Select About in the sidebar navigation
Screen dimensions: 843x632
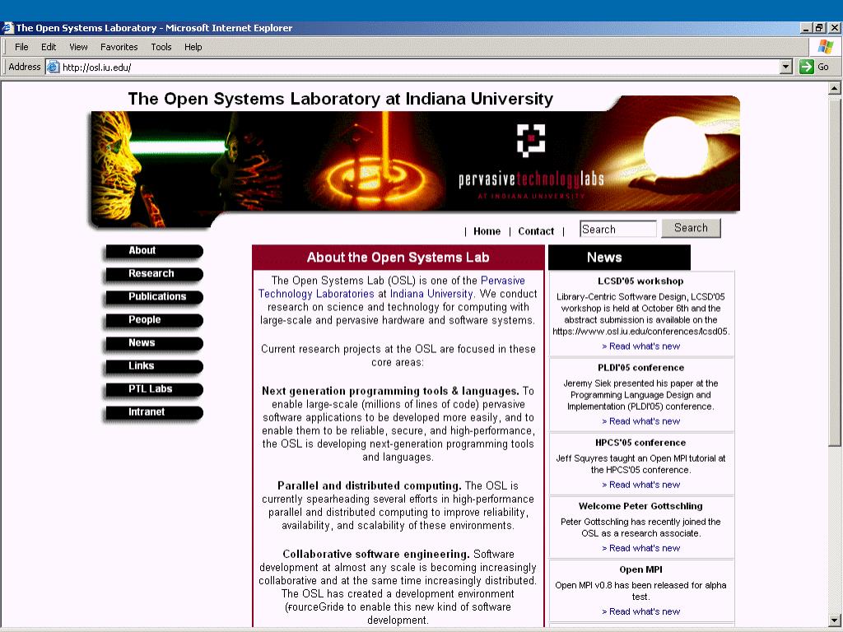(x=154, y=251)
